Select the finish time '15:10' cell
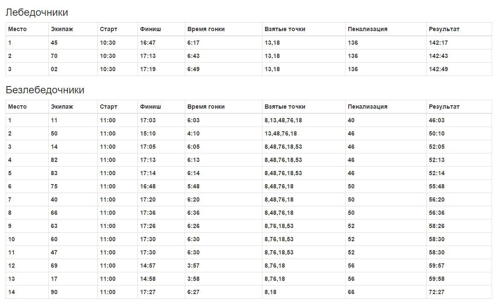501x306 pixels. (x=148, y=133)
